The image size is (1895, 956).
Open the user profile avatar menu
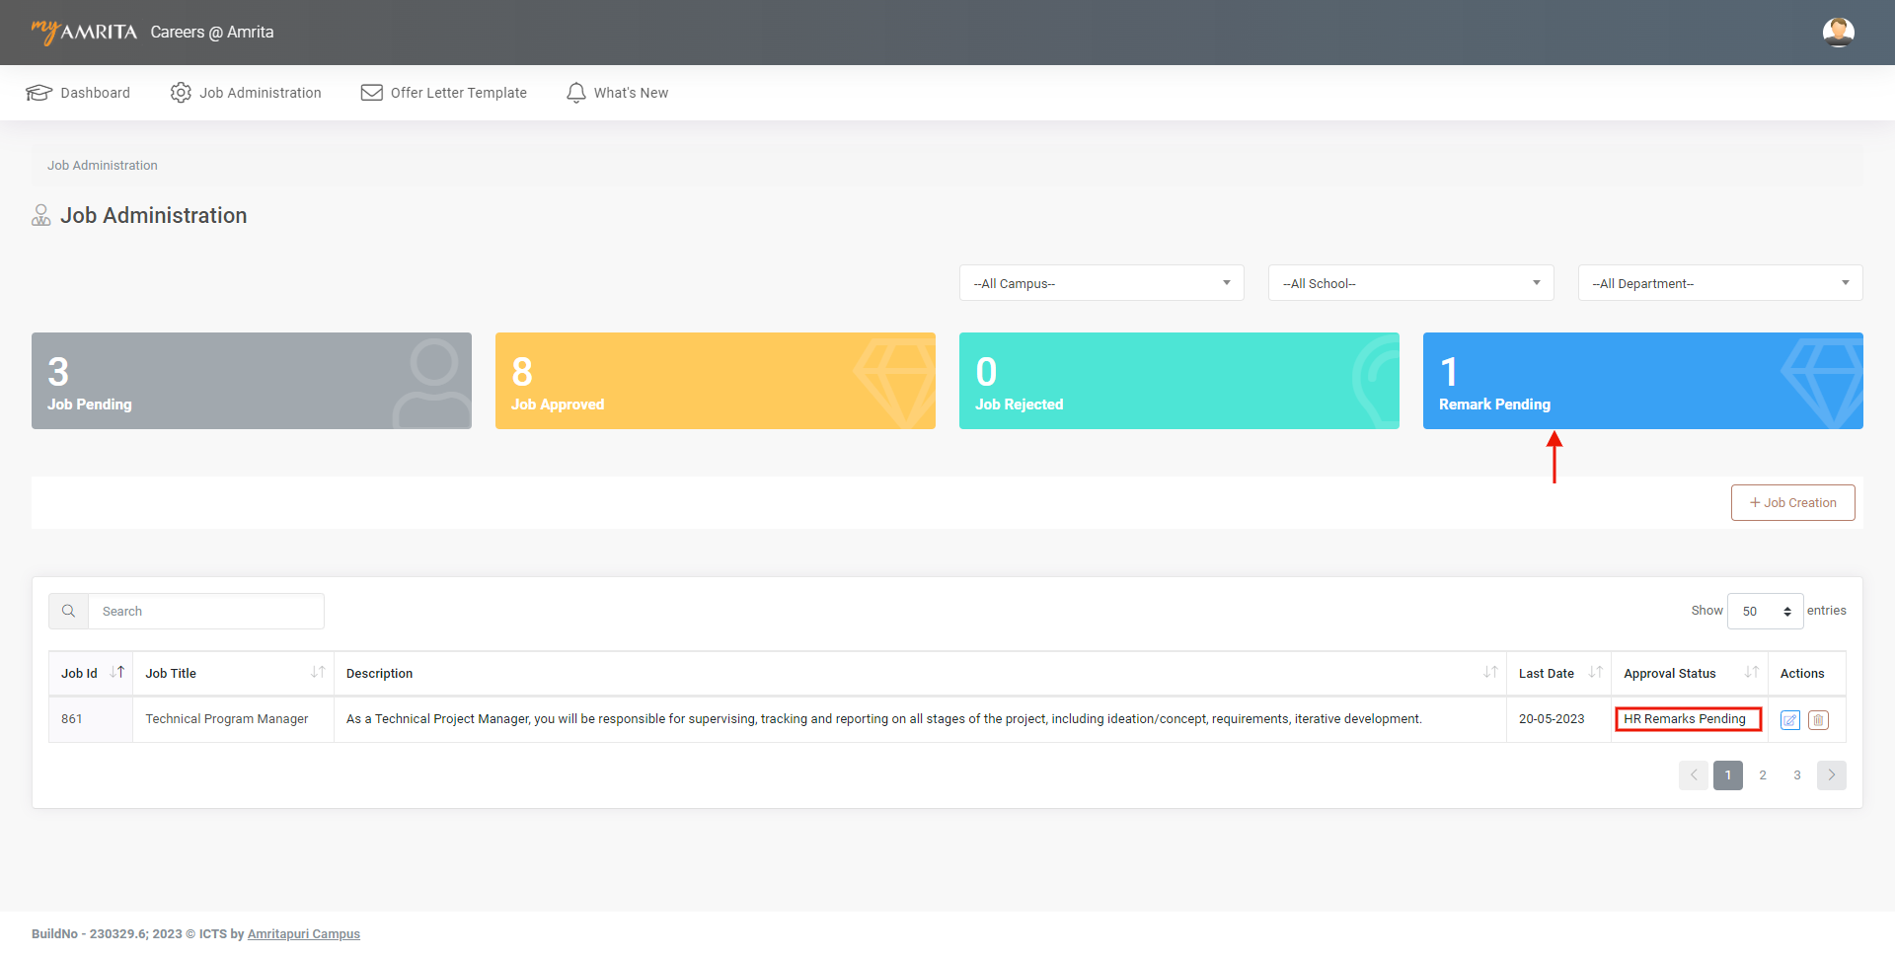tap(1838, 33)
